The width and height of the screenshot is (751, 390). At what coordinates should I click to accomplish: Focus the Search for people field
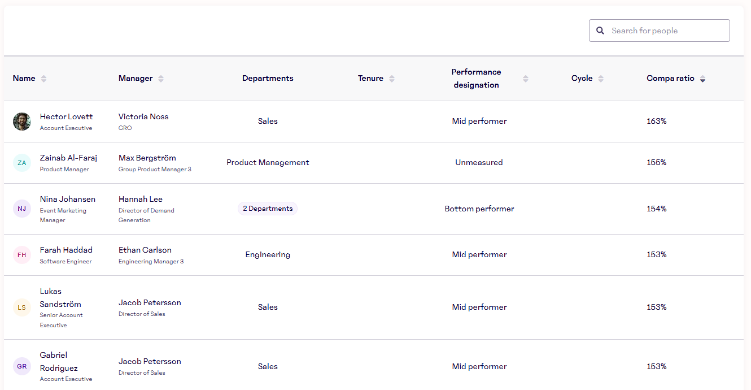[666, 31]
